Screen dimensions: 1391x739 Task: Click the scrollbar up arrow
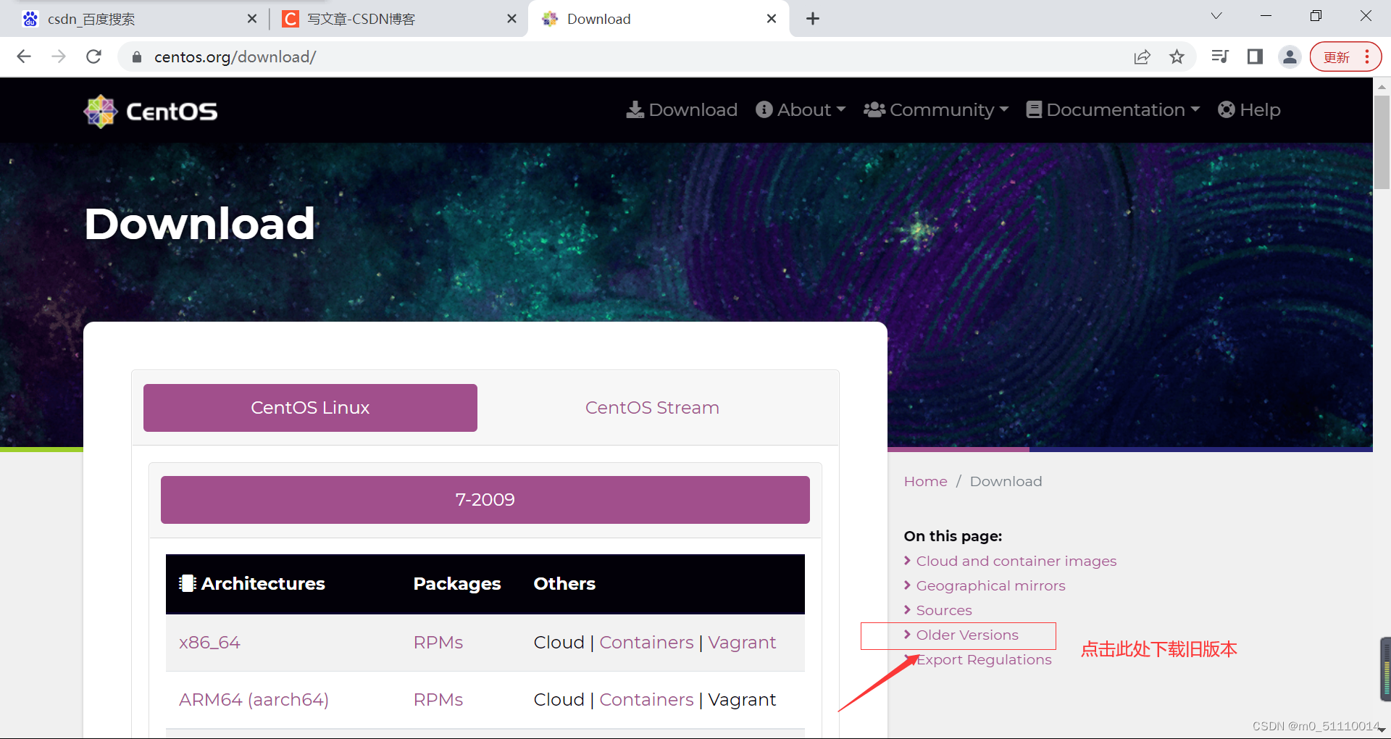pos(1382,85)
